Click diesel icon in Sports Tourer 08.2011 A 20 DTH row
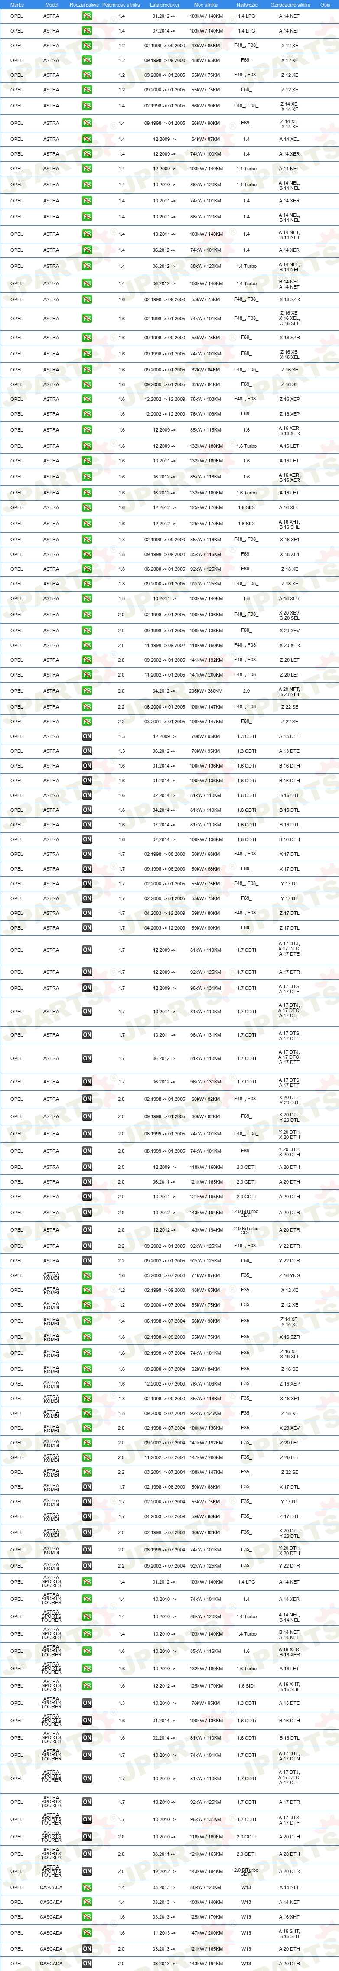 [x=86, y=1854]
